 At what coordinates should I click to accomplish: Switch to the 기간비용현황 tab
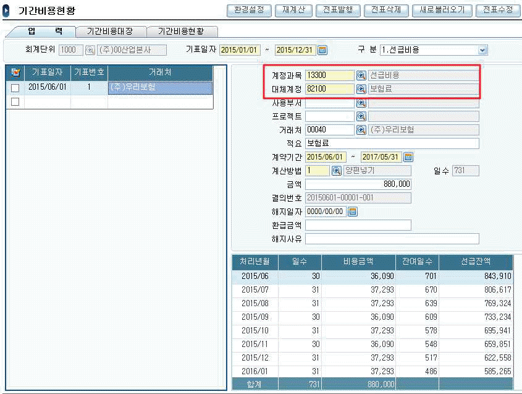180,31
